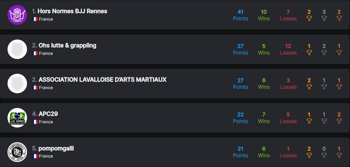Click French flag under Hors Normes BJJ Rennes
Viewport: 350px width, 167px height.
click(35, 19)
